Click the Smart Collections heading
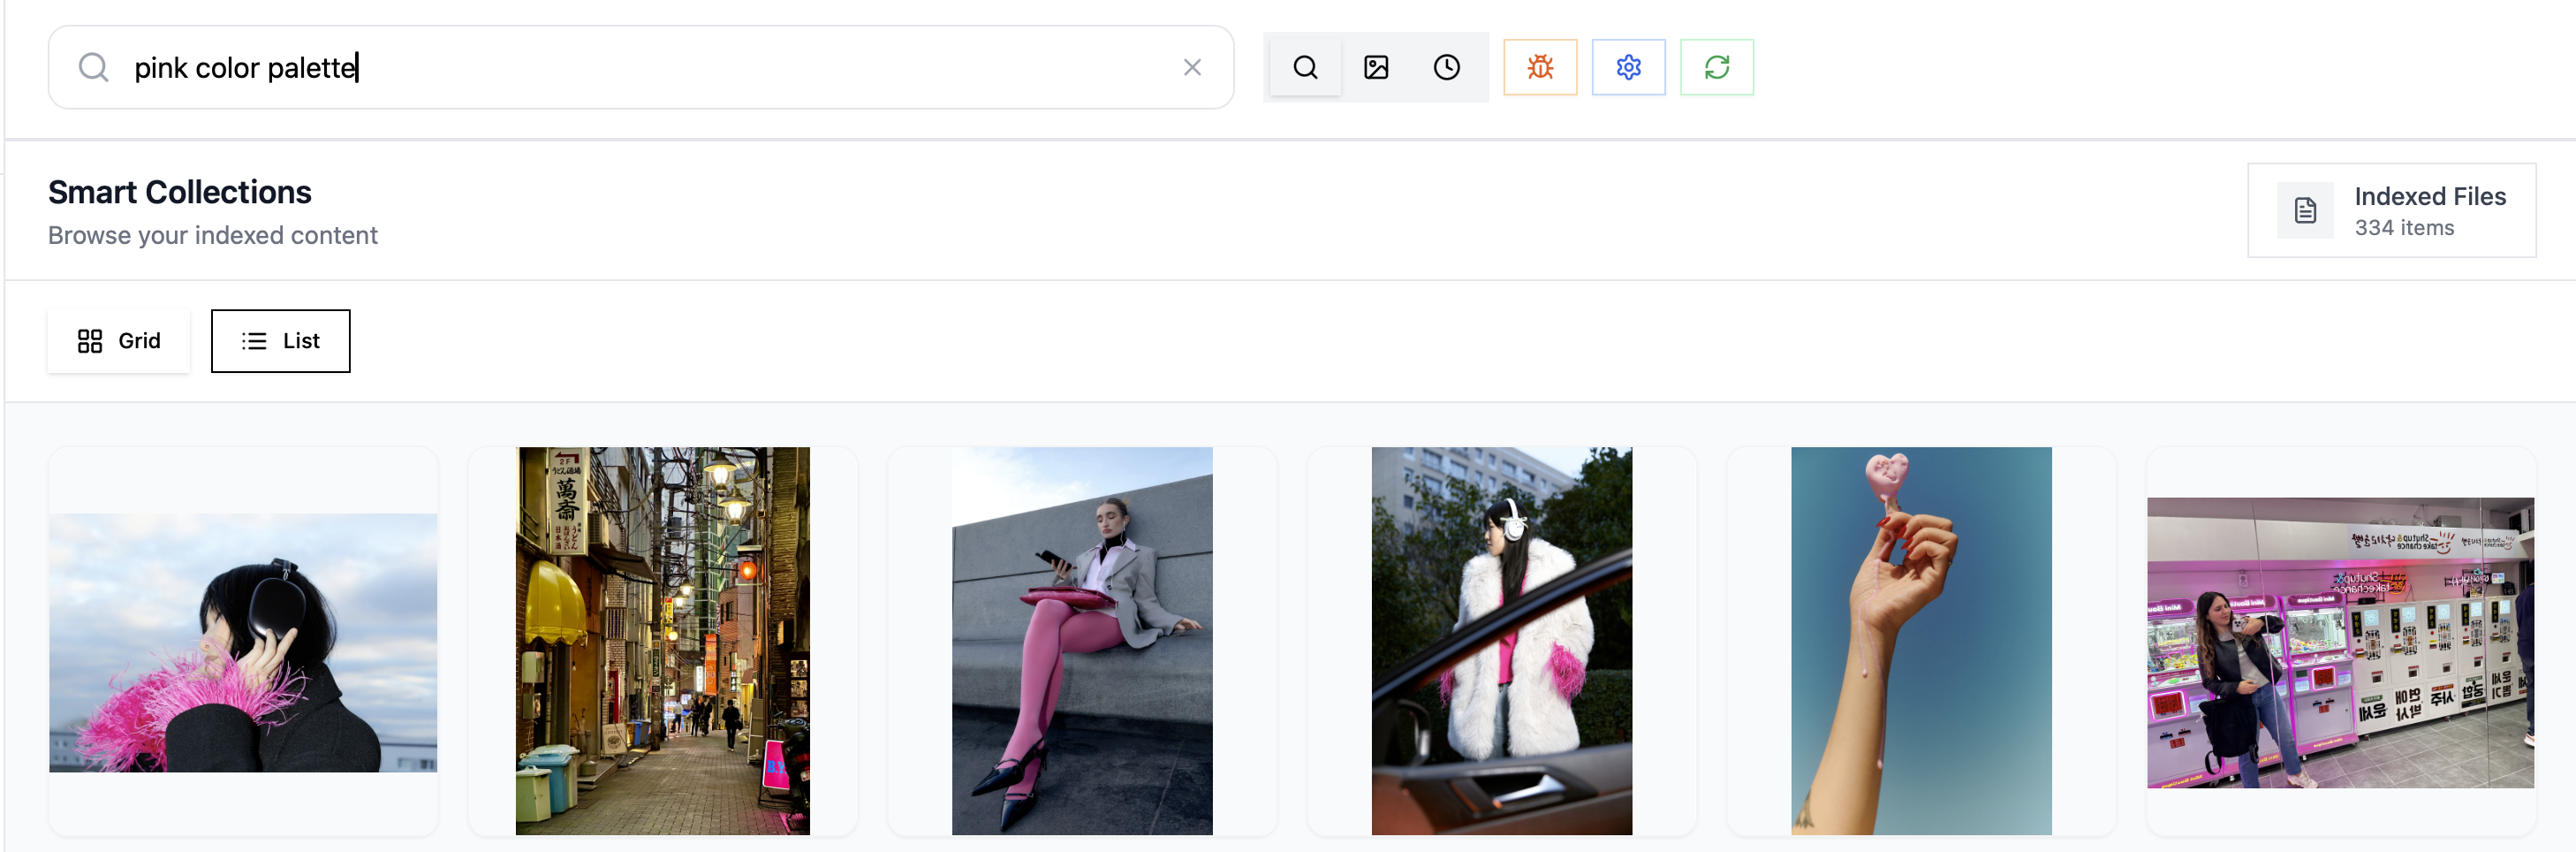The width and height of the screenshot is (2576, 852). pyautogui.click(x=180, y=191)
